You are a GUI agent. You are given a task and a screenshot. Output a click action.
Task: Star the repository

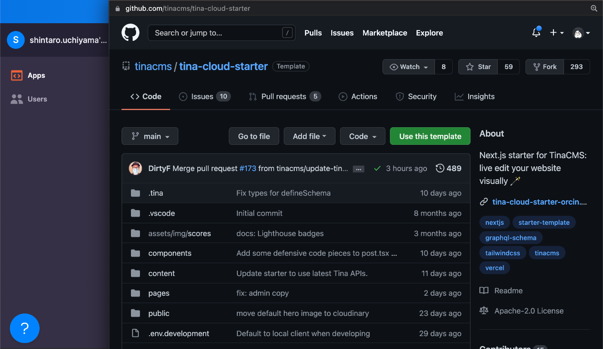point(478,67)
